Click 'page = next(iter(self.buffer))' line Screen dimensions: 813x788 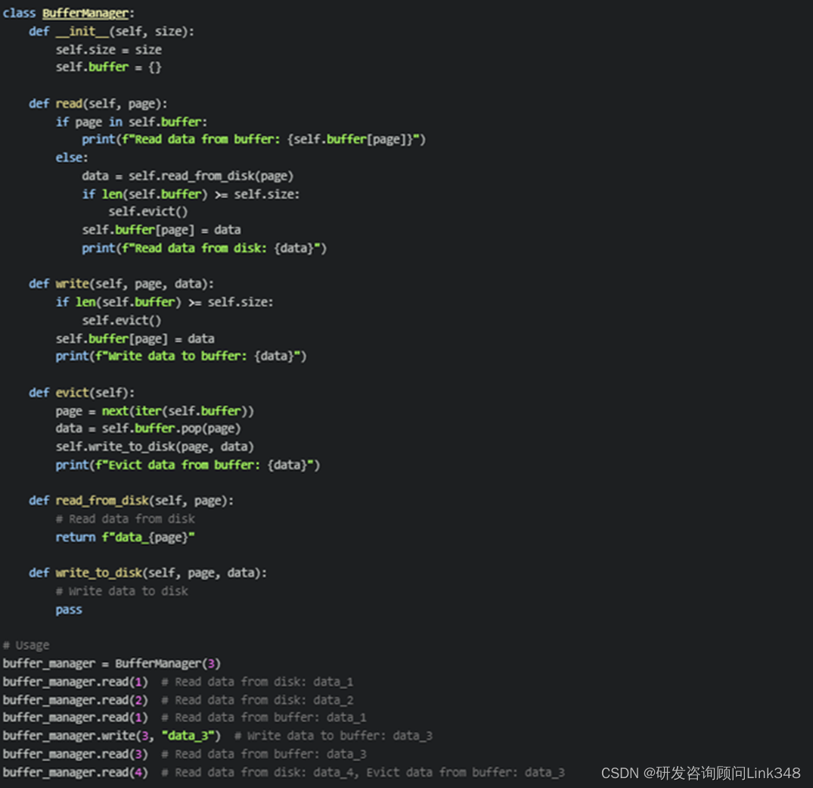154,410
